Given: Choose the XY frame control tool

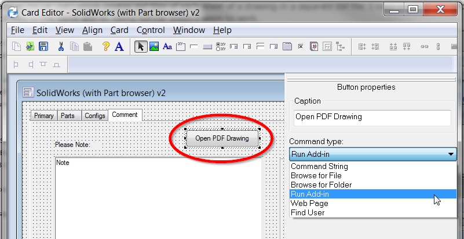Looking at the screenshot, I should pyautogui.click(x=181, y=46).
